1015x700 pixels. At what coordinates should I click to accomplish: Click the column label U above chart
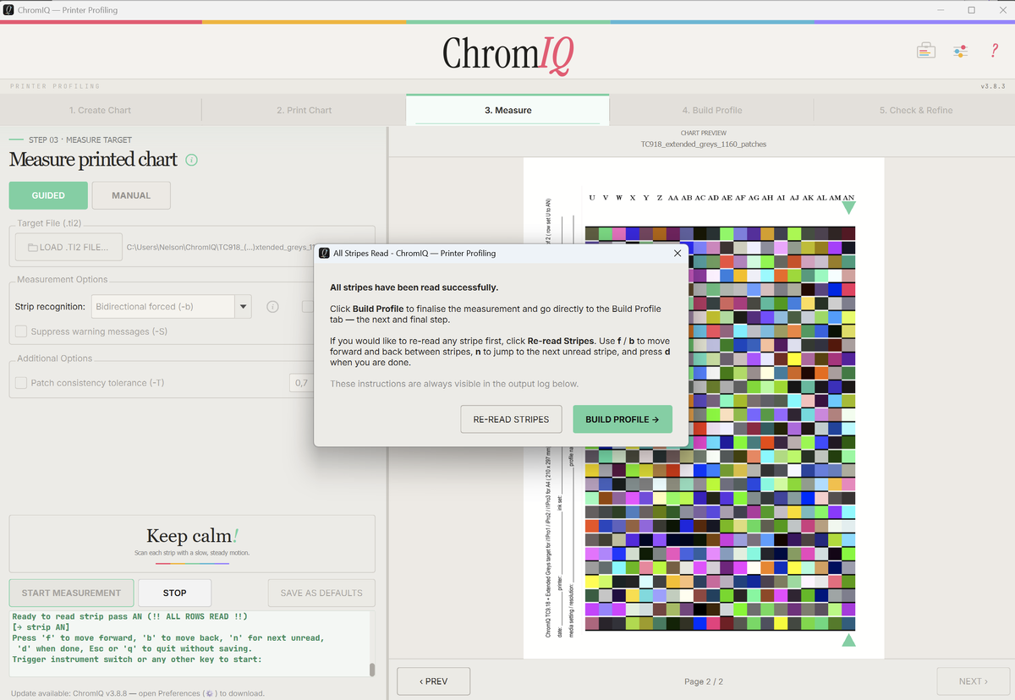[592, 198]
